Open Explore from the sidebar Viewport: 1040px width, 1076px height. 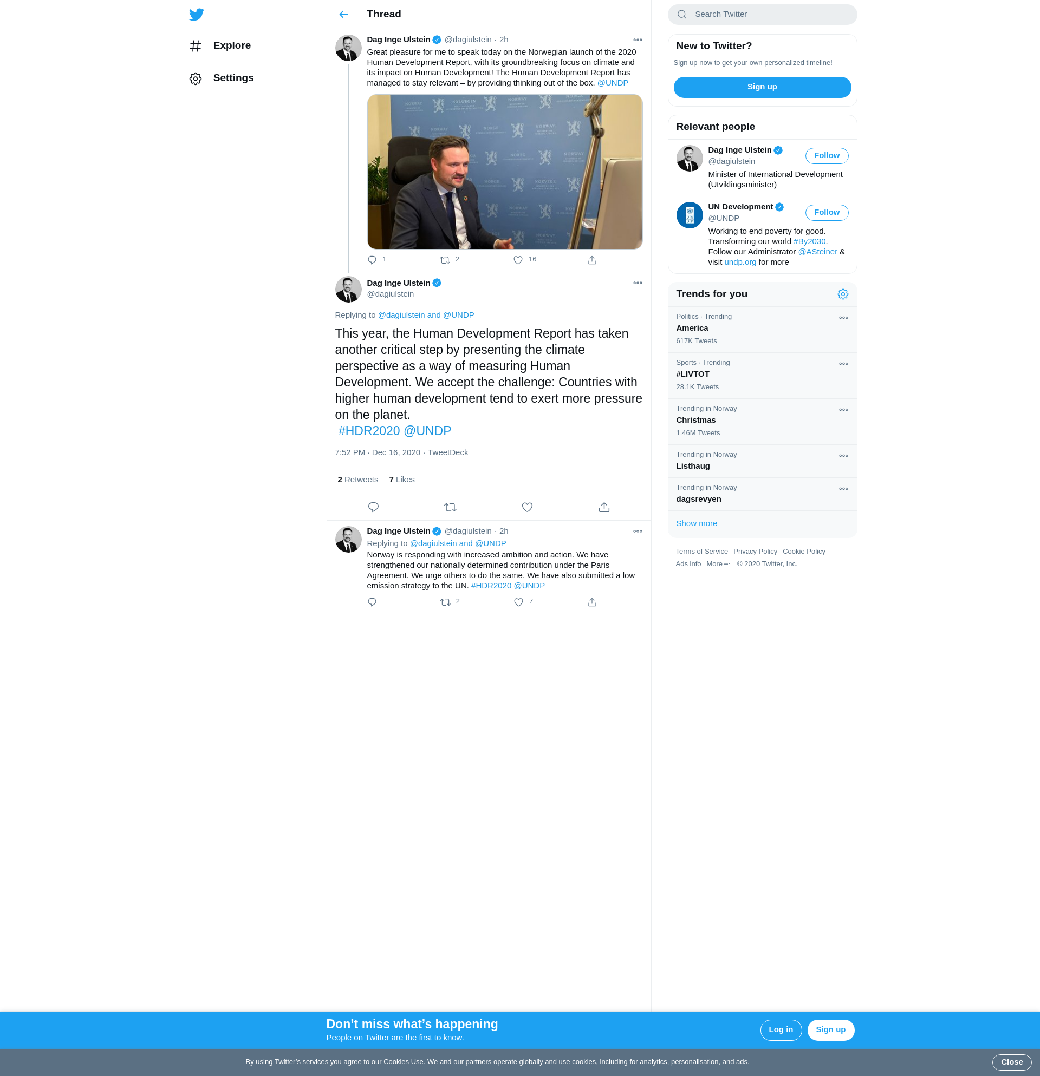[220, 45]
